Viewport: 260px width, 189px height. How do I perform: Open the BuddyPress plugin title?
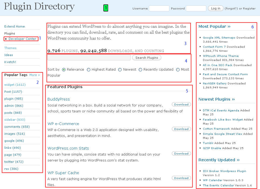tap(59, 99)
